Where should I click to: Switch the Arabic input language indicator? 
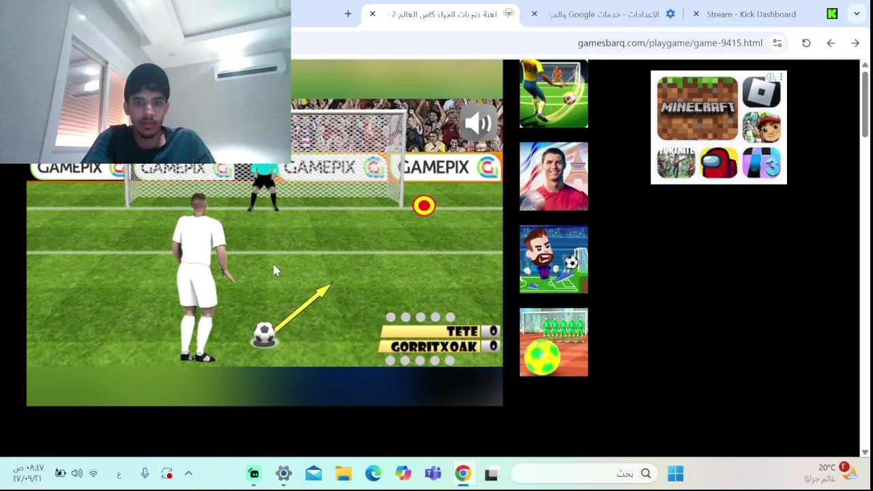tap(119, 474)
